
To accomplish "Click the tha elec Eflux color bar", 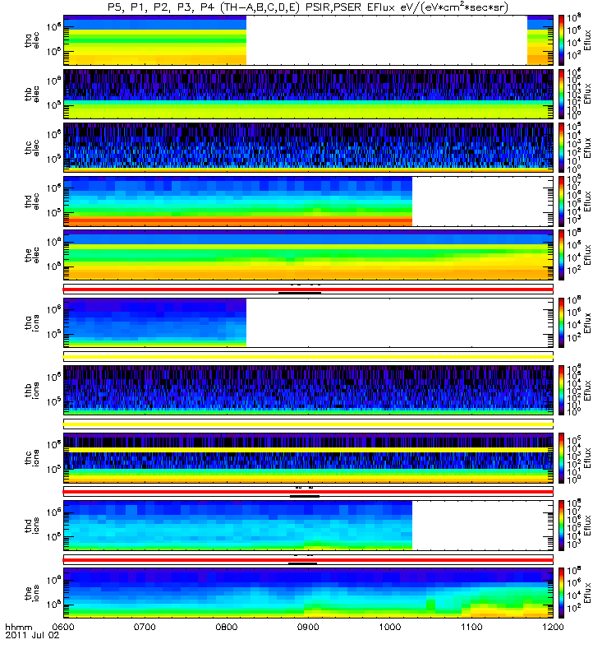I will (561, 40).
